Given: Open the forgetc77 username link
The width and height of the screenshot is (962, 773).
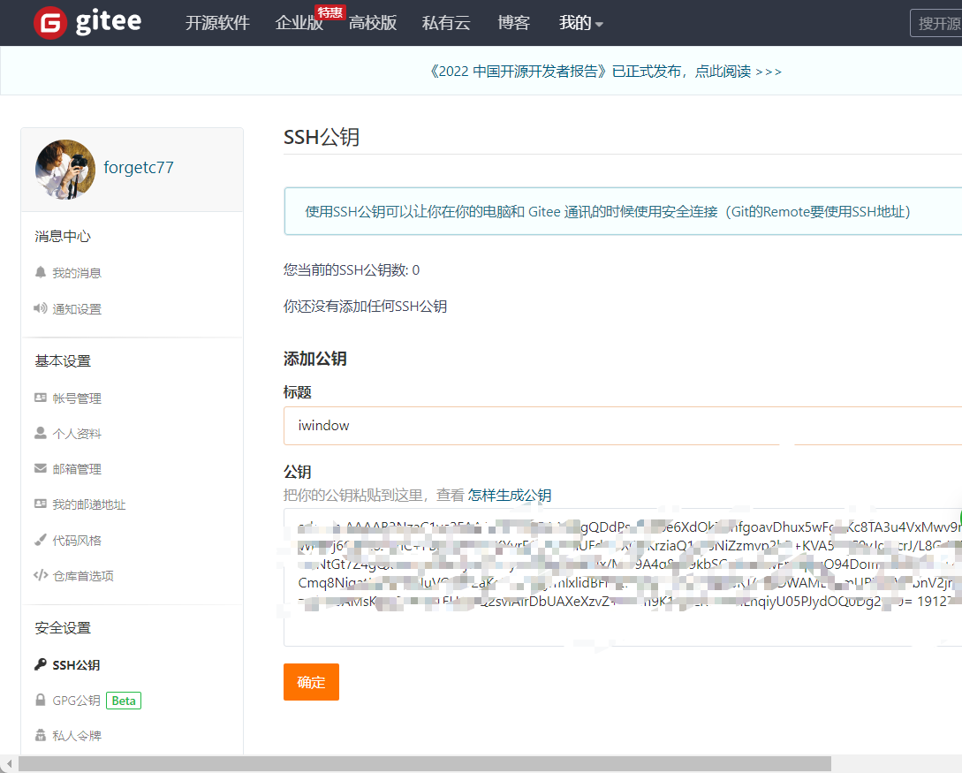Looking at the screenshot, I should click(x=139, y=168).
